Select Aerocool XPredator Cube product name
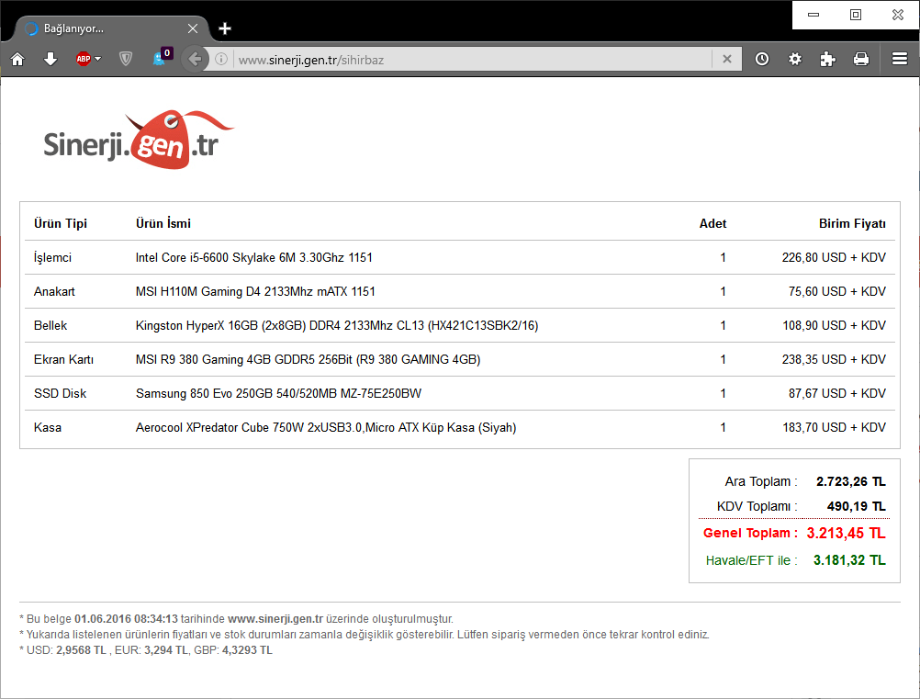The height and width of the screenshot is (699, 920). pos(326,428)
